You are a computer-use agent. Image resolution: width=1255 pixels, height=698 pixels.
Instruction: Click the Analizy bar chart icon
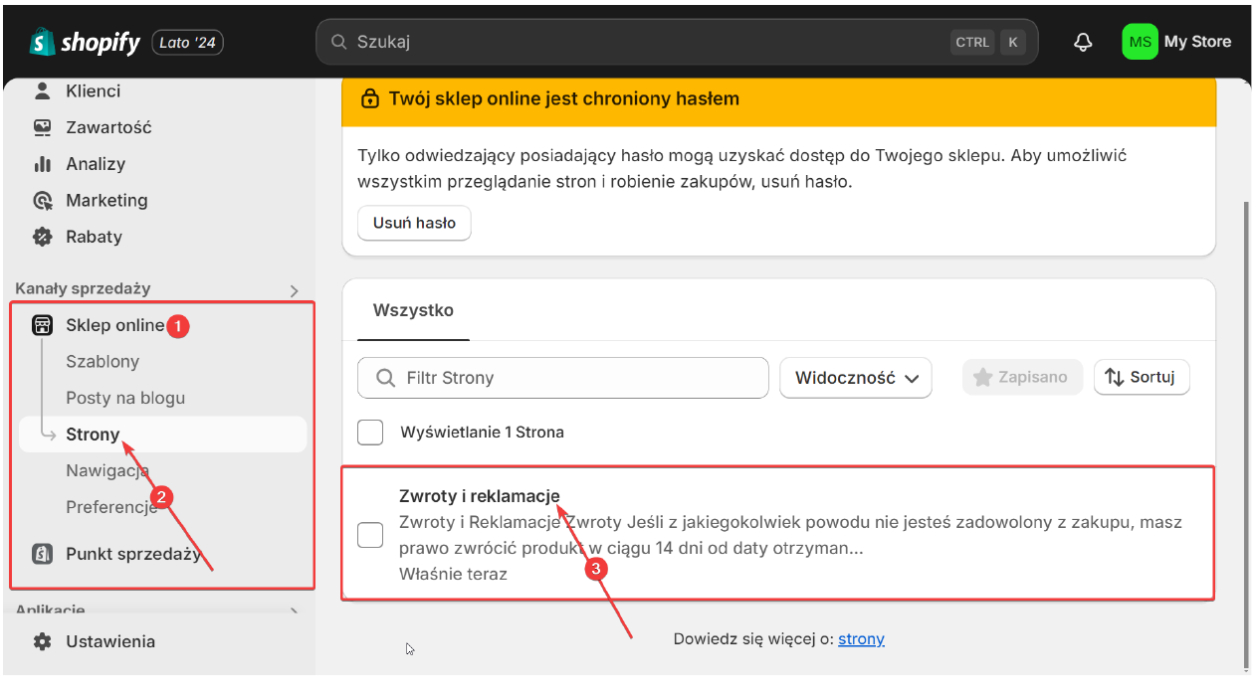[42, 164]
